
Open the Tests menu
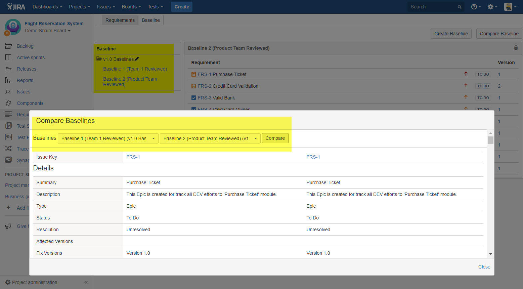[x=155, y=6]
